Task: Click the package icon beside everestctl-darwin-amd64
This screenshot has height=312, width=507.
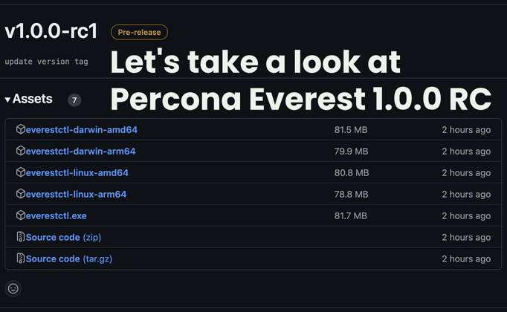Action: pyautogui.click(x=21, y=129)
